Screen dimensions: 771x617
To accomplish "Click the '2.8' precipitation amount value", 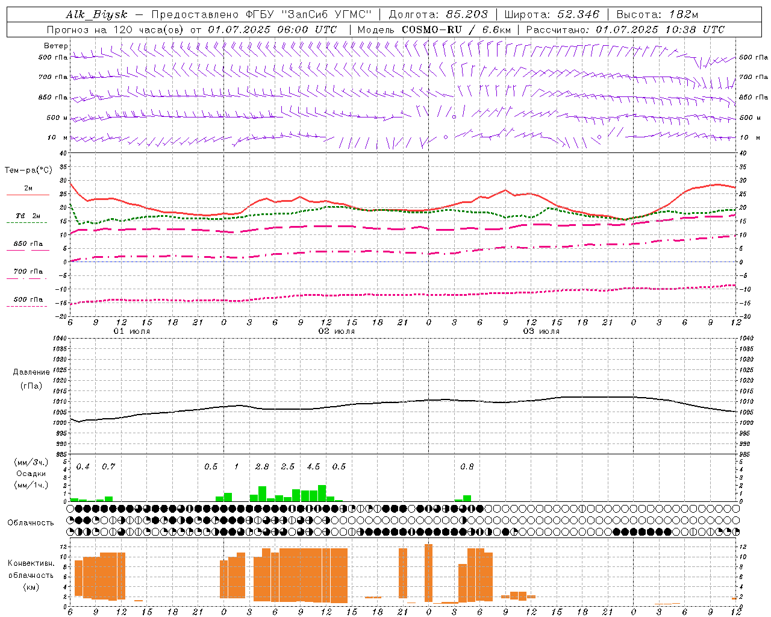I will click(x=262, y=466).
